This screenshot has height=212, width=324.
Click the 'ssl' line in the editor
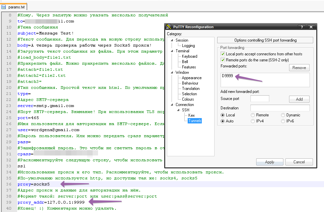(21, 166)
